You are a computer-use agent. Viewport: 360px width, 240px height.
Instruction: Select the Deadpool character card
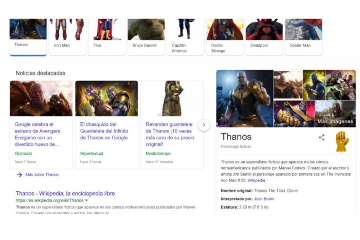click(264, 37)
